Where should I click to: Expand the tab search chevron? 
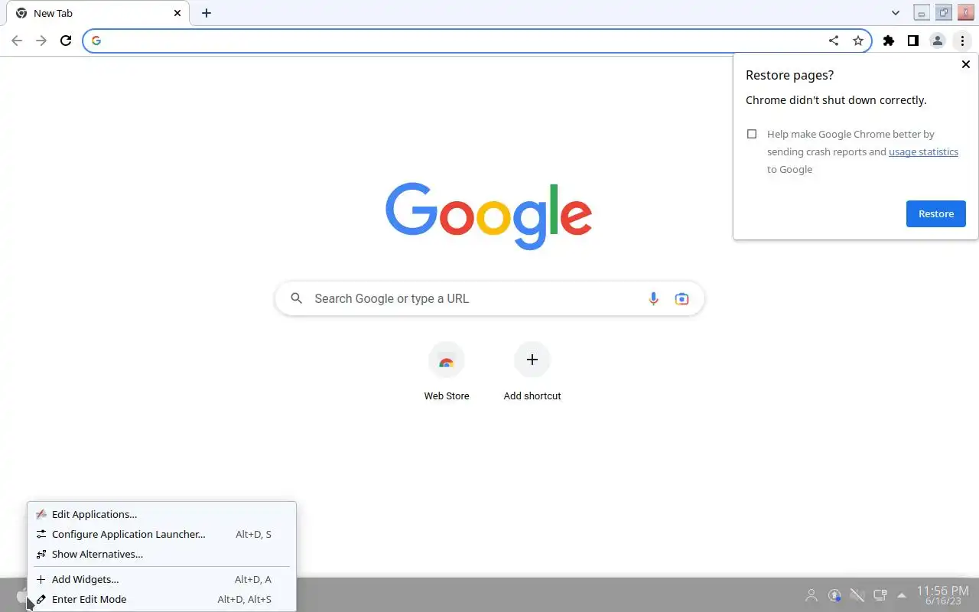[896, 13]
